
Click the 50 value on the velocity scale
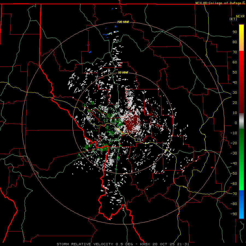[235, 72]
